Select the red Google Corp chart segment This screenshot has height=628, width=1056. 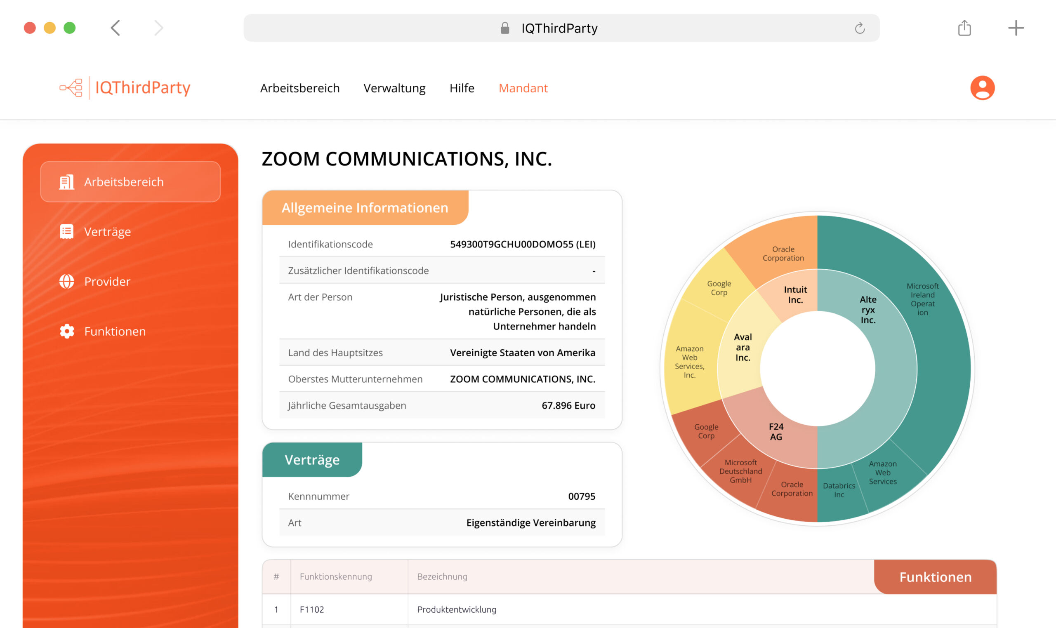pyautogui.click(x=706, y=431)
